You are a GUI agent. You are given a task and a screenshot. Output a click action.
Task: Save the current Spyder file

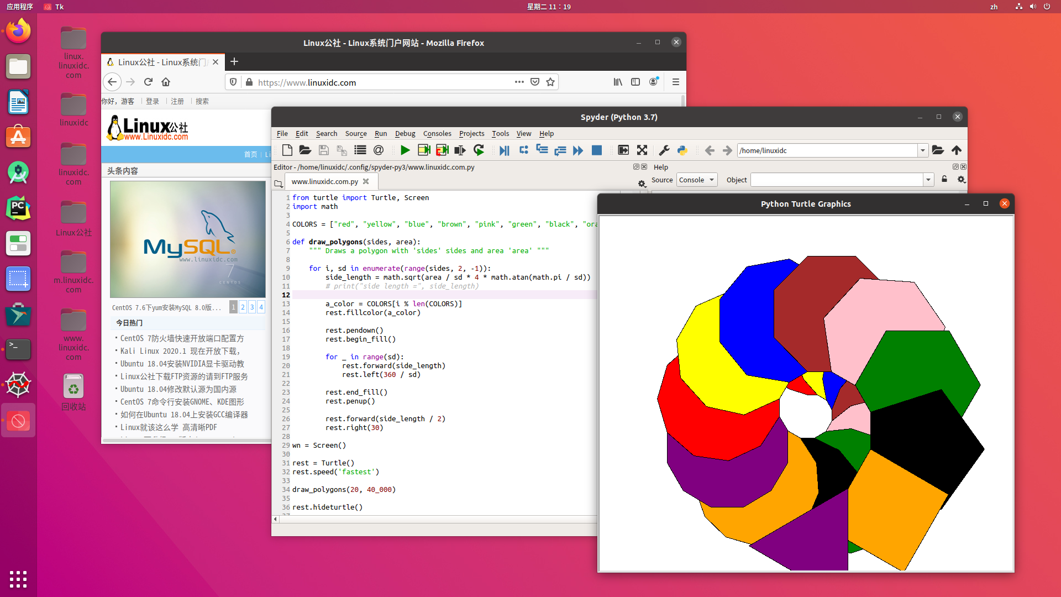323,150
